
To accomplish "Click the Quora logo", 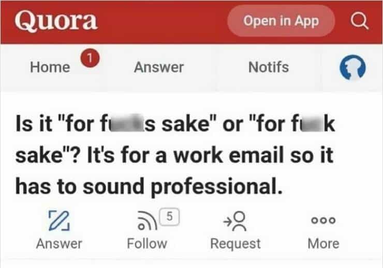I will click(56, 21).
